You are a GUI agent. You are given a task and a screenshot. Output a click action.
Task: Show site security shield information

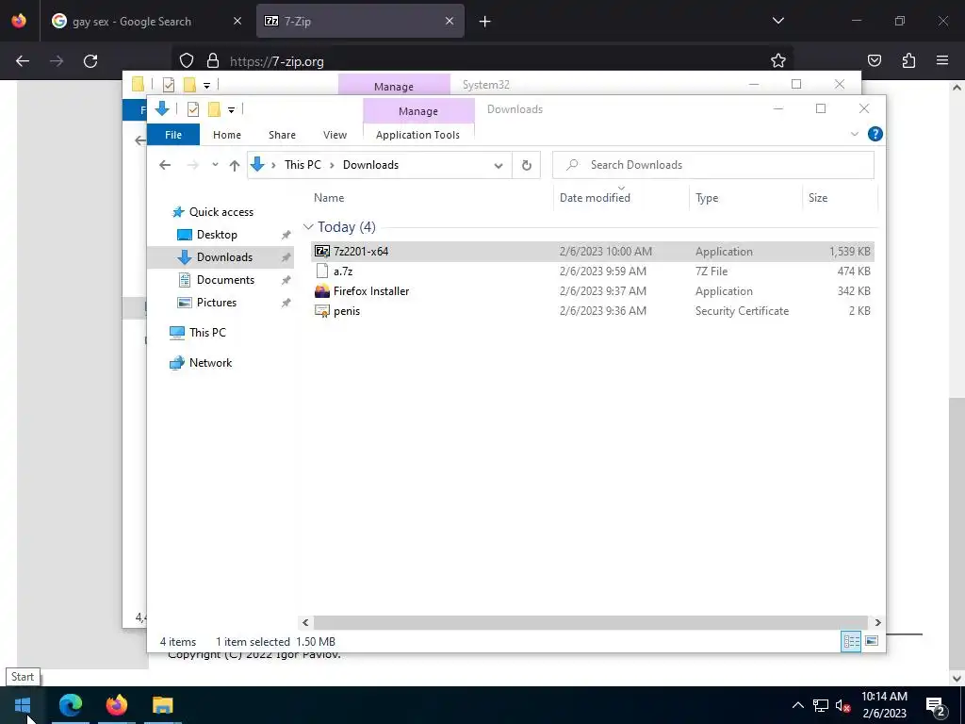(187, 60)
